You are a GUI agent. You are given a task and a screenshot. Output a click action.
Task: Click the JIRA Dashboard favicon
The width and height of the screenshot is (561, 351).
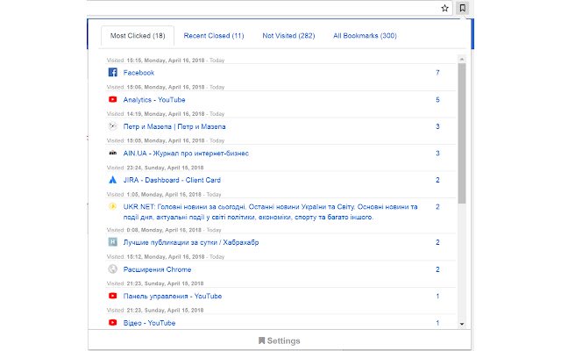113,180
